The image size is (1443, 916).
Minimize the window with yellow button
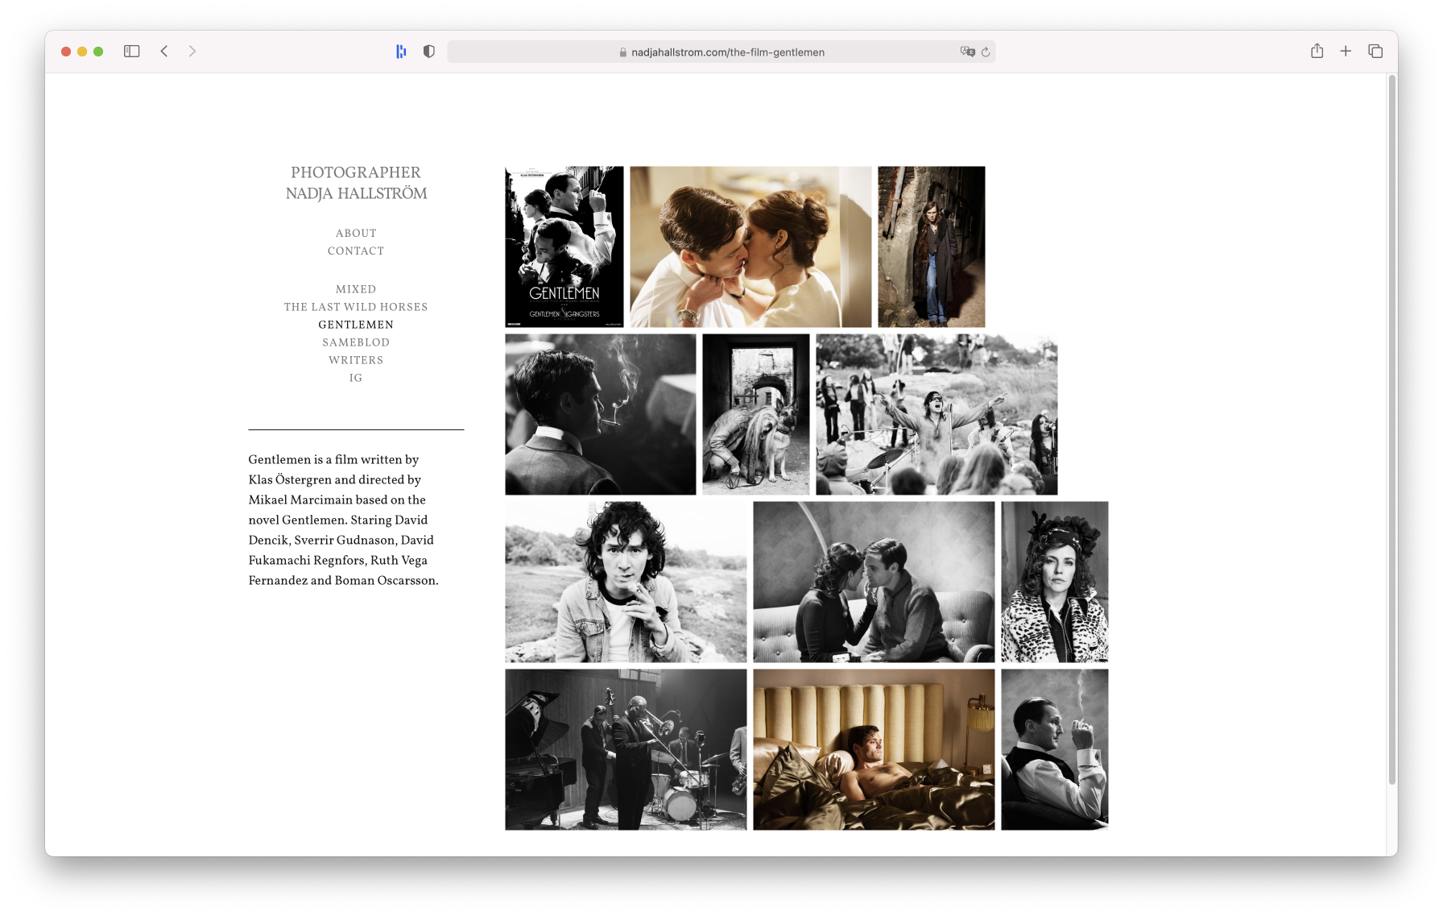pos(82,52)
